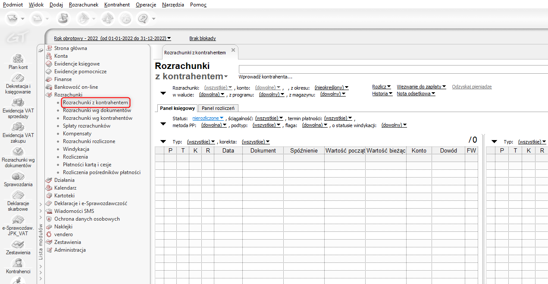Viewport: 548px width, 284px height.
Task: Open Ewidencja VAT zakupu icon
Action: 18,127
